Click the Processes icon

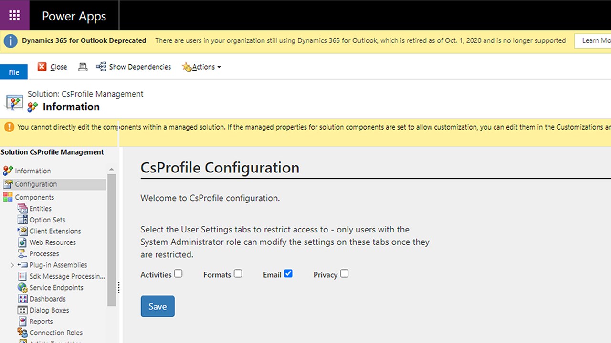(22, 254)
